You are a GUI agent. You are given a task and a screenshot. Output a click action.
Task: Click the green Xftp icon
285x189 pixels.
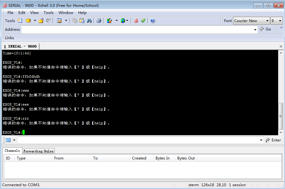click(143, 21)
